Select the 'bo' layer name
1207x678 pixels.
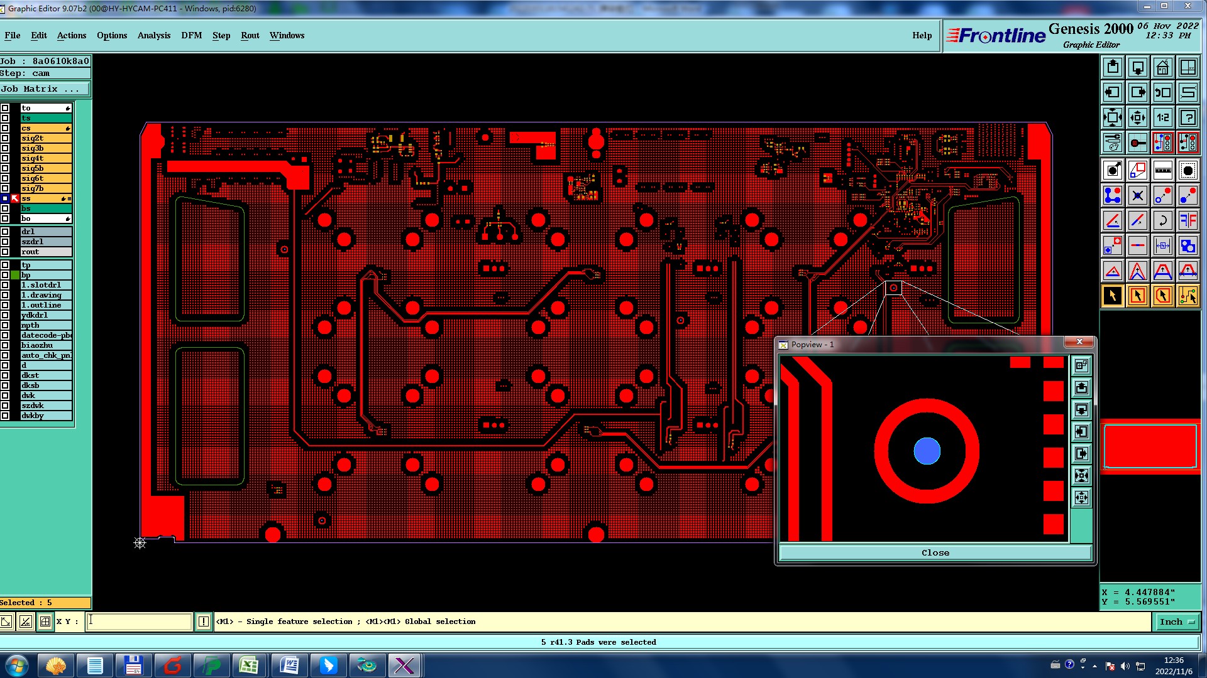pos(46,218)
